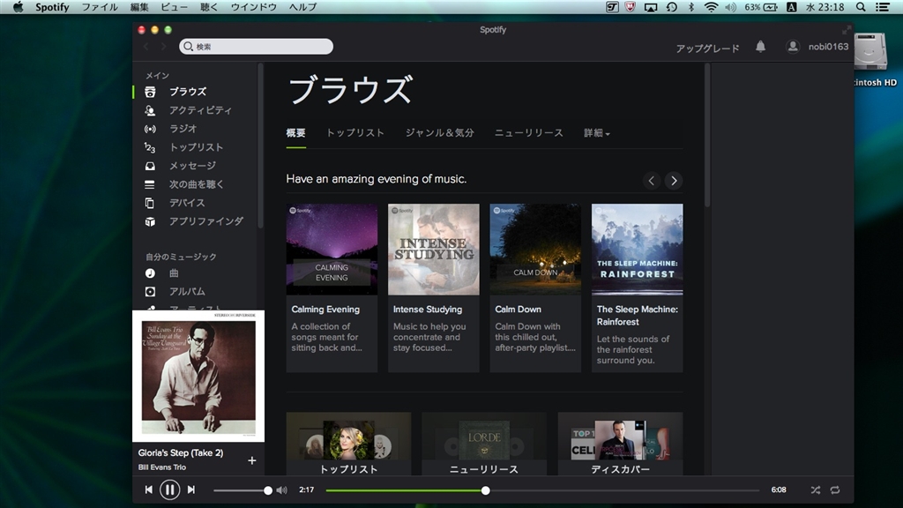
Task: Open the ニューリリース category tile
Action: pos(484,444)
